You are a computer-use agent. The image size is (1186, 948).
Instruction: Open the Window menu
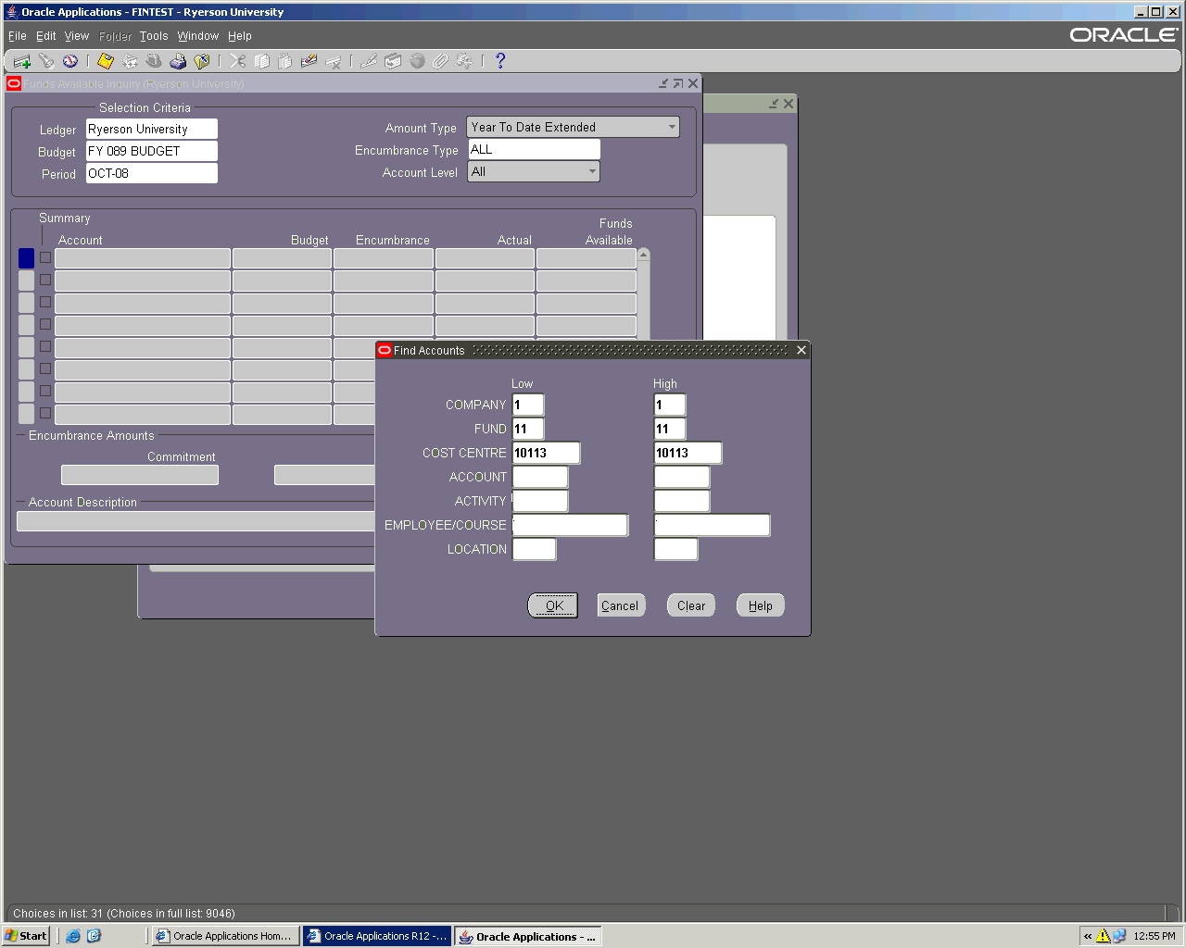pos(198,36)
